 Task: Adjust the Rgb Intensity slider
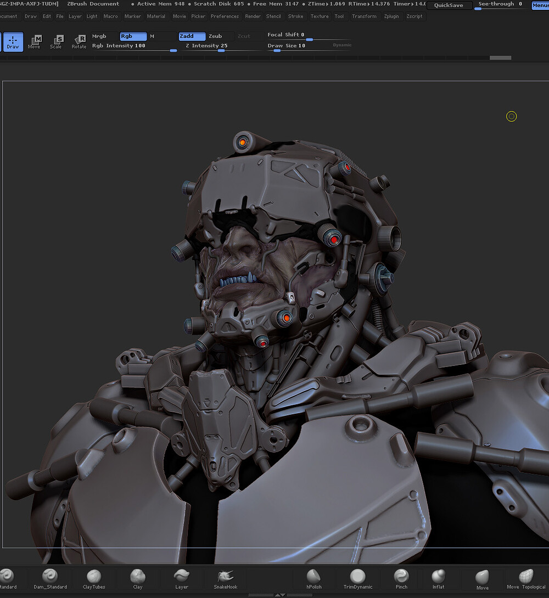(135, 47)
